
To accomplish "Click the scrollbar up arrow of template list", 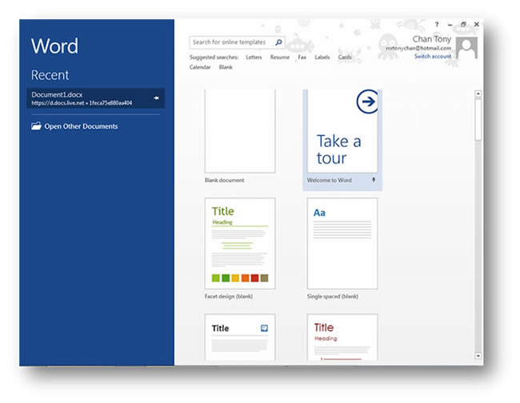I will pos(478,94).
